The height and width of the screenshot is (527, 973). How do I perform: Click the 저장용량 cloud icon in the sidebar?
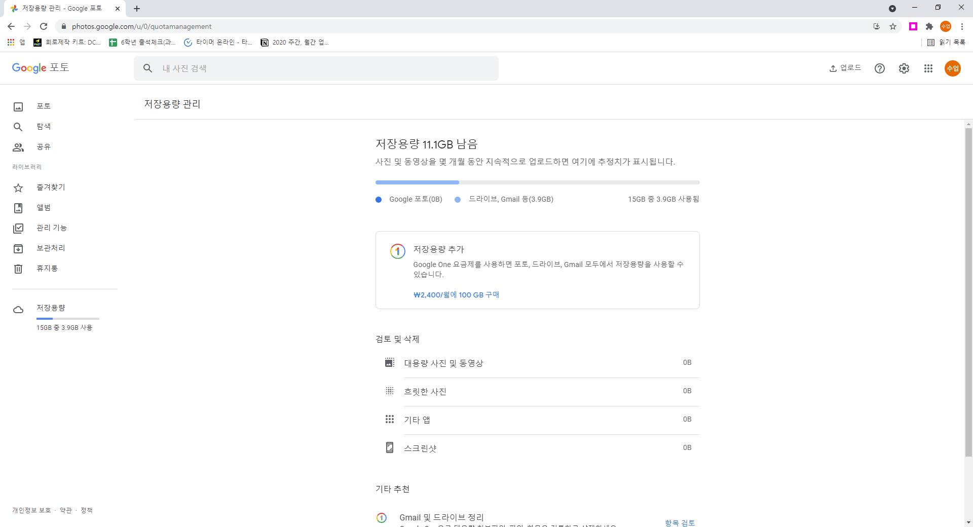pyautogui.click(x=18, y=310)
